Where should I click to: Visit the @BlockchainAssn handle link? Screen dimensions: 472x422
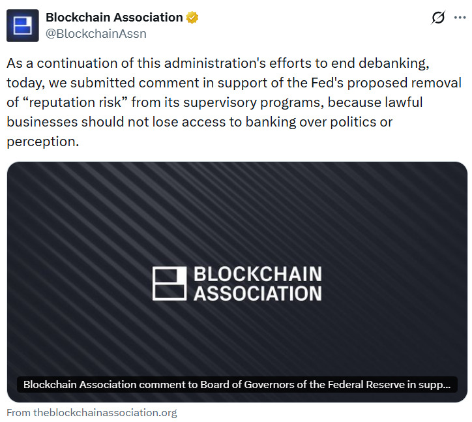tap(96, 33)
